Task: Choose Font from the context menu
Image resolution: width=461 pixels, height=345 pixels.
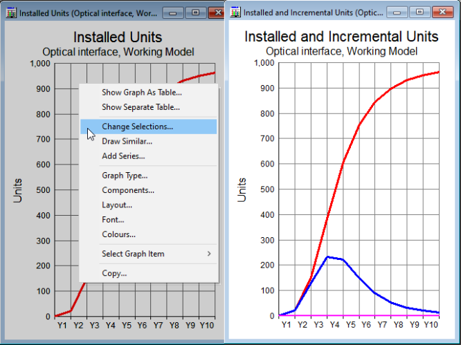Action: 113,220
